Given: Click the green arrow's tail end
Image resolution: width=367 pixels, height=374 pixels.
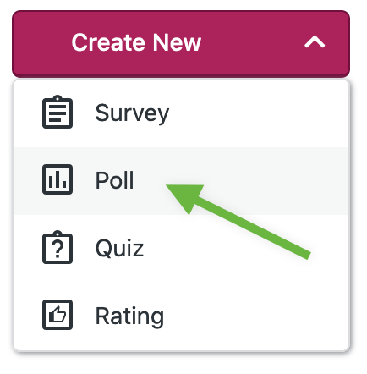Looking at the screenshot, I should [x=308, y=256].
